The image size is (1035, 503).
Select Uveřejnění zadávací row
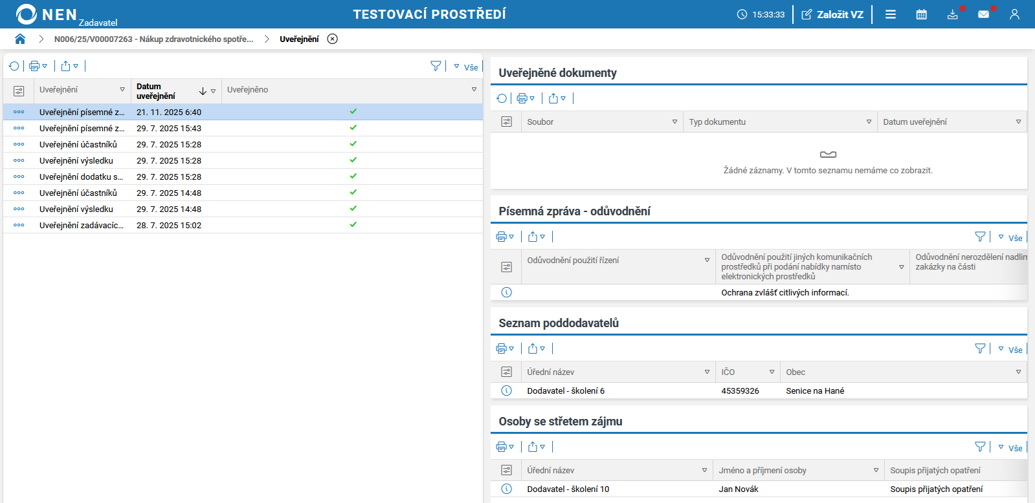tap(243, 225)
